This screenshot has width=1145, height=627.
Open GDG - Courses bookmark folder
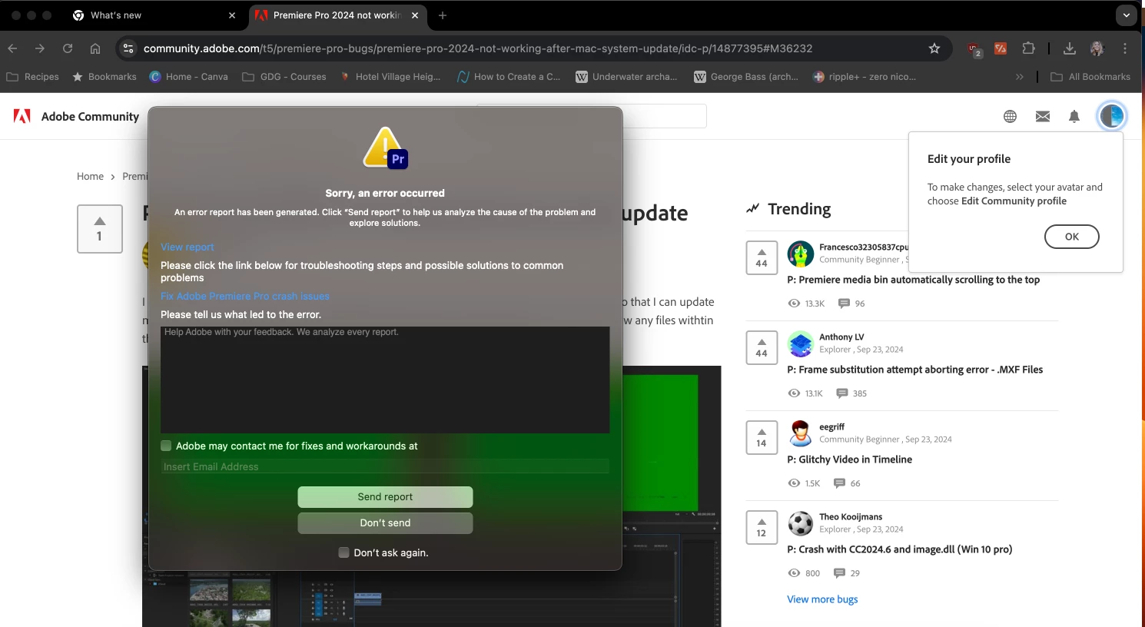click(284, 77)
